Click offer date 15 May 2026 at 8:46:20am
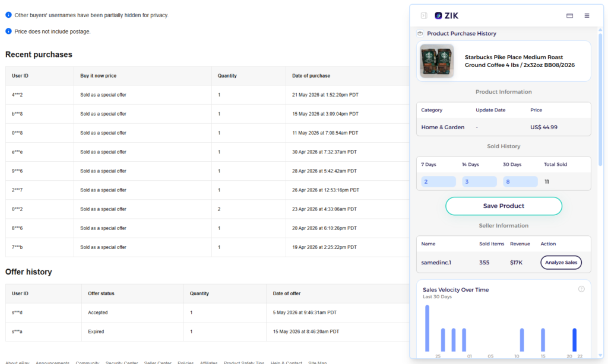 (x=306, y=331)
